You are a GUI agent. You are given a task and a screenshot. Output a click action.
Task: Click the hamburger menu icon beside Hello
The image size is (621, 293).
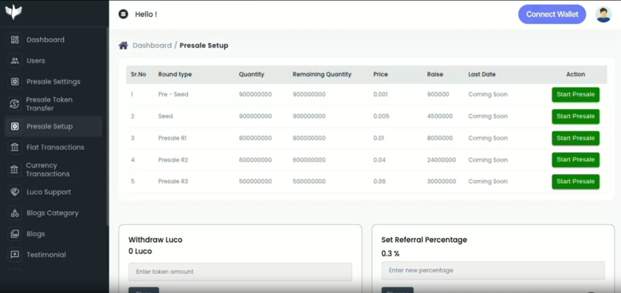(x=123, y=14)
